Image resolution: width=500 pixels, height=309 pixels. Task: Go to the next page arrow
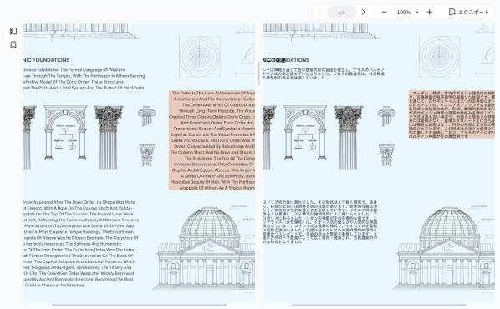point(363,12)
